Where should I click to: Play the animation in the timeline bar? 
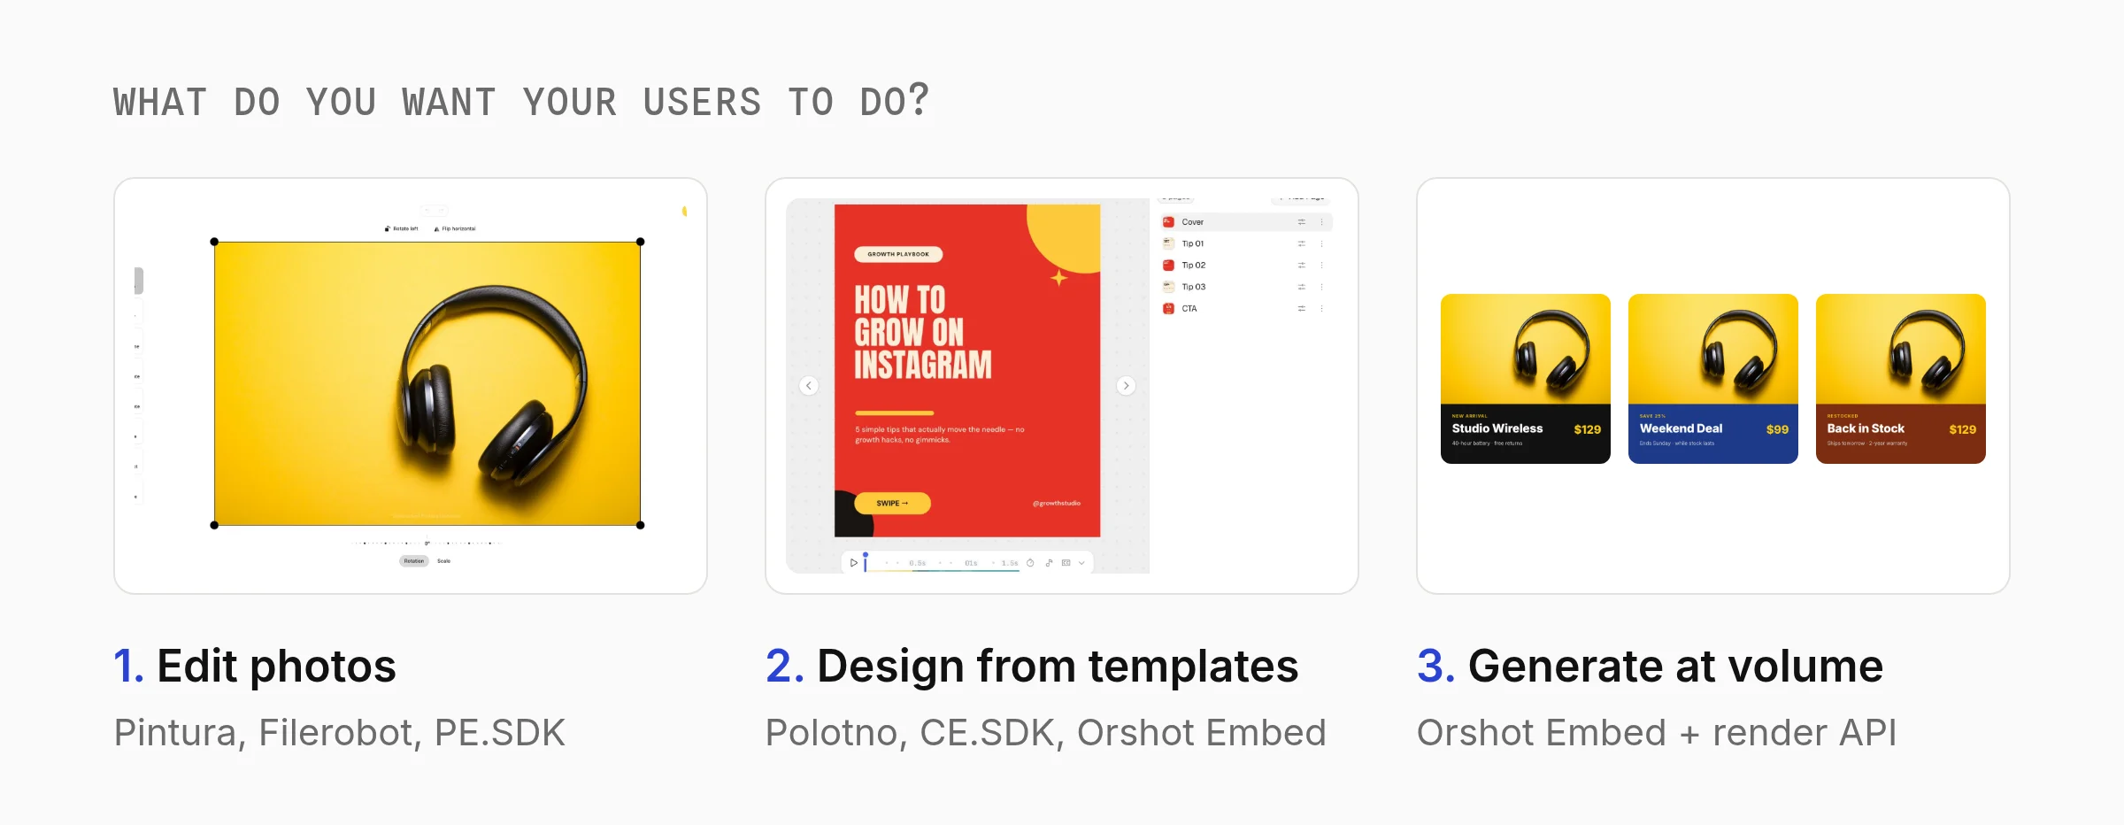click(853, 563)
